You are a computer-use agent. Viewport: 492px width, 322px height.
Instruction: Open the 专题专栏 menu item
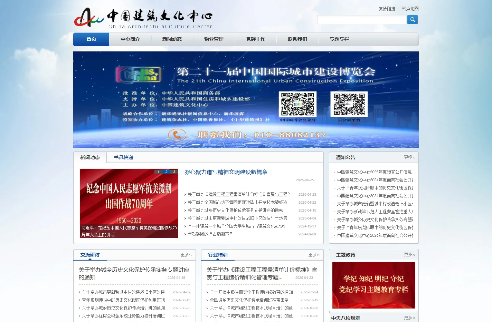coord(339,39)
